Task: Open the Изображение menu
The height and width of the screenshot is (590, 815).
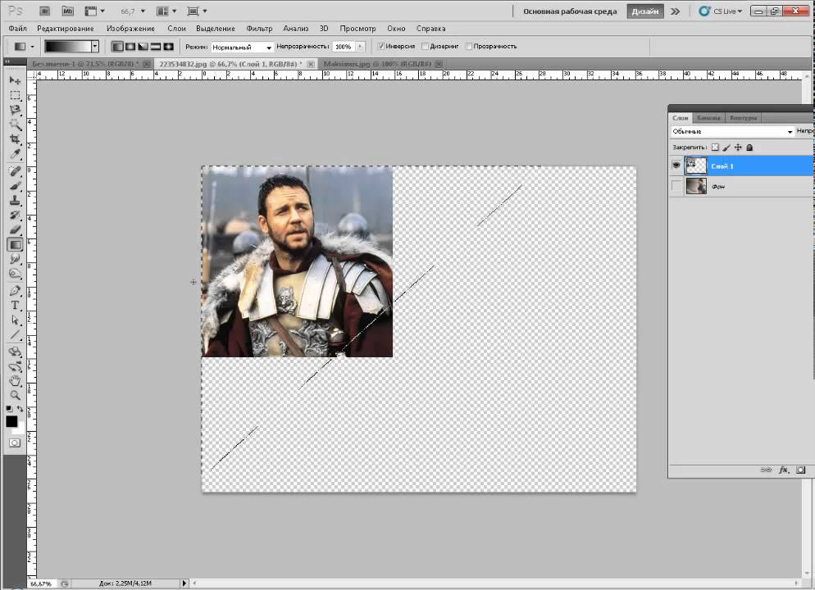Action: point(130,29)
